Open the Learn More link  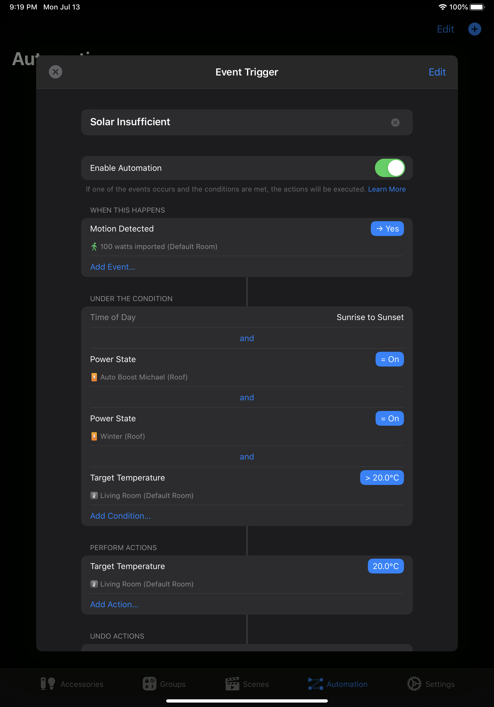click(x=387, y=189)
